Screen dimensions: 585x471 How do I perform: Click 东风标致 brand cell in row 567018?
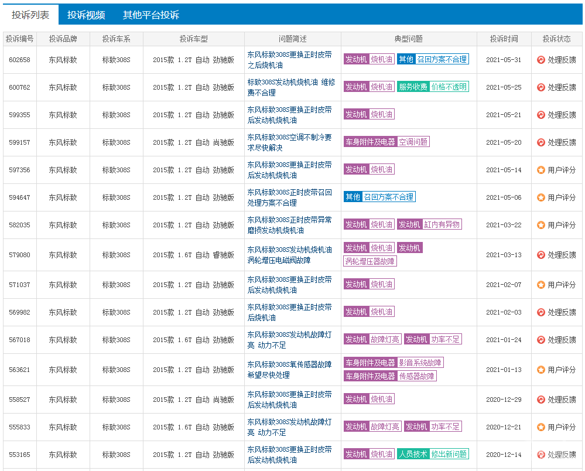pyautogui.click(x=63, y=340)
